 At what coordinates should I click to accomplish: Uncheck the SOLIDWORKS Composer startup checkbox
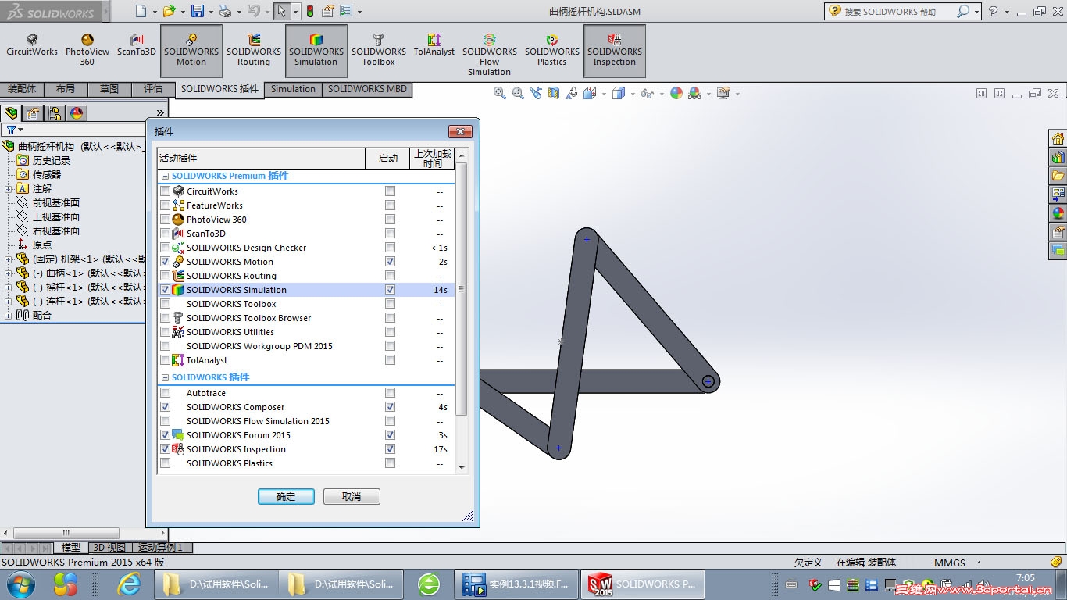390,407
